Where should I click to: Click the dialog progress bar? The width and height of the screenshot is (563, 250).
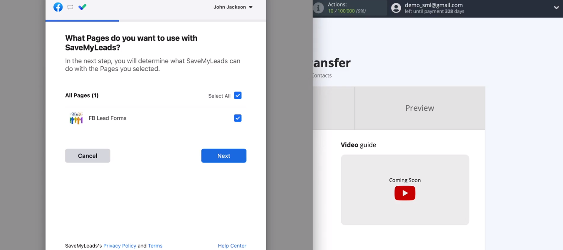[156, 20]
